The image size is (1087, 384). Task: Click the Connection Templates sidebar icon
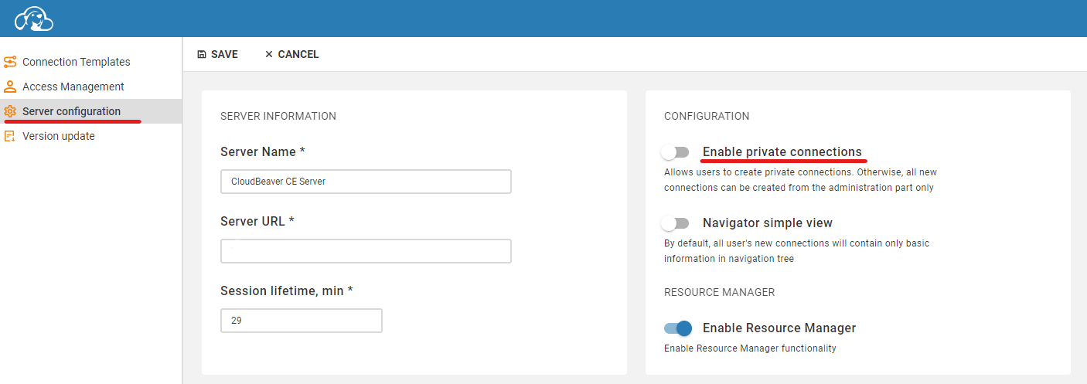click(x=10, y=62)
